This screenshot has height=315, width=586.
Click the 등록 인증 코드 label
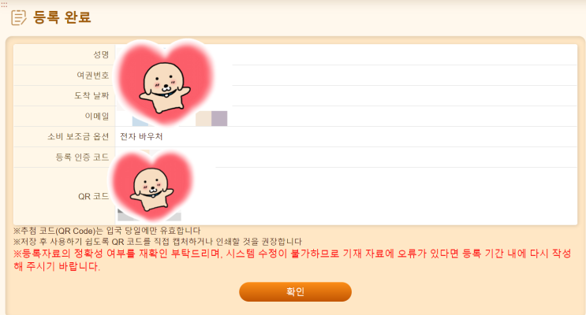[x=82, y=157]
